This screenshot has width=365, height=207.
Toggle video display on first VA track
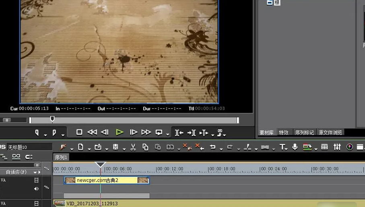(x=37, y=180)
